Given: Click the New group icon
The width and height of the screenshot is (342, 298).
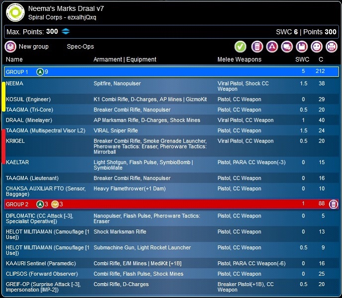Looking at the screenshot, I should (10, 47).
